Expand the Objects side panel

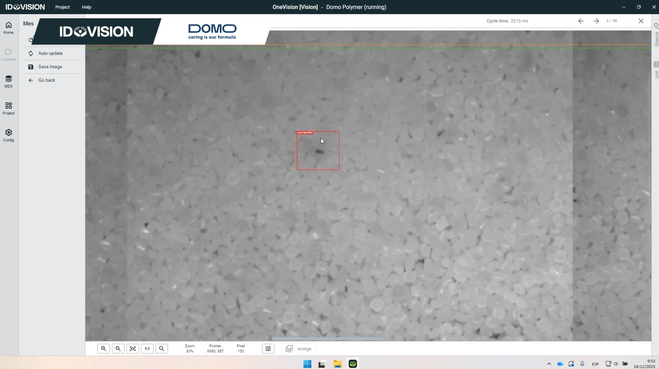(x=656, y=35)
